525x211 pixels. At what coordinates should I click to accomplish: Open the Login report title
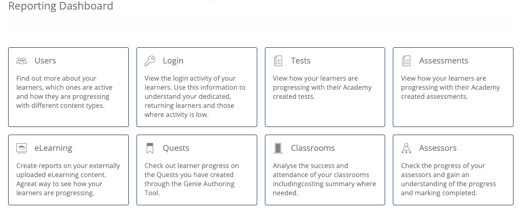pos(173,61)
